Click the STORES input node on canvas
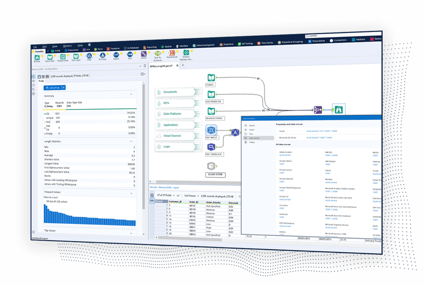424x286 pixels. (x=211, y=78)
